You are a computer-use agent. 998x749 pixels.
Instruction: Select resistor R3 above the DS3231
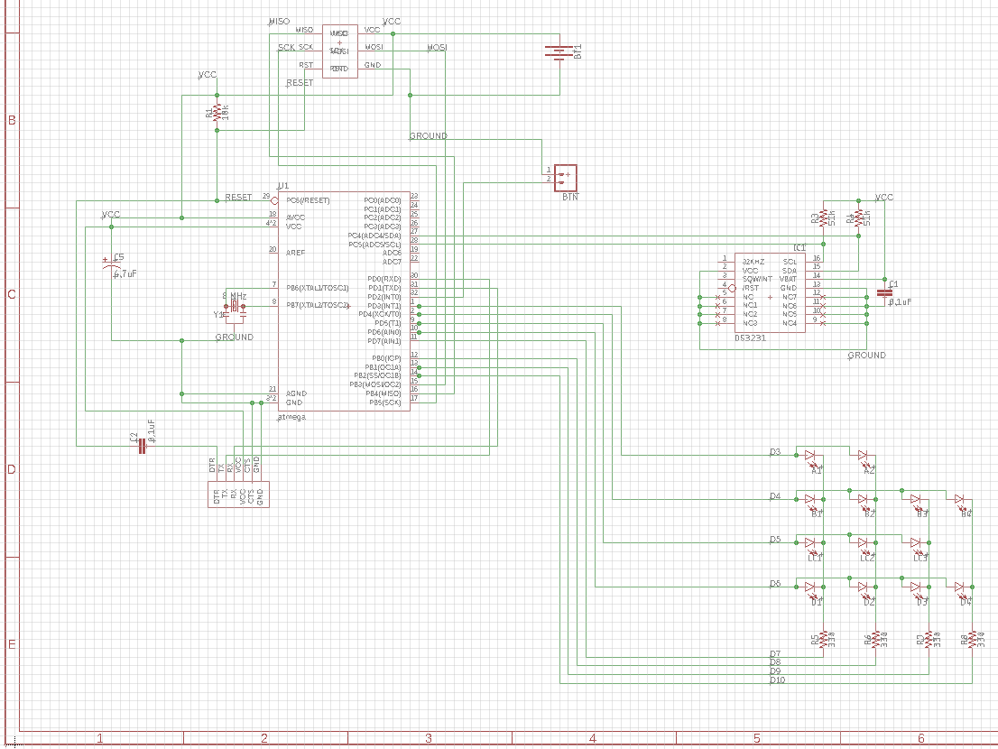click(x=823, y=218)
